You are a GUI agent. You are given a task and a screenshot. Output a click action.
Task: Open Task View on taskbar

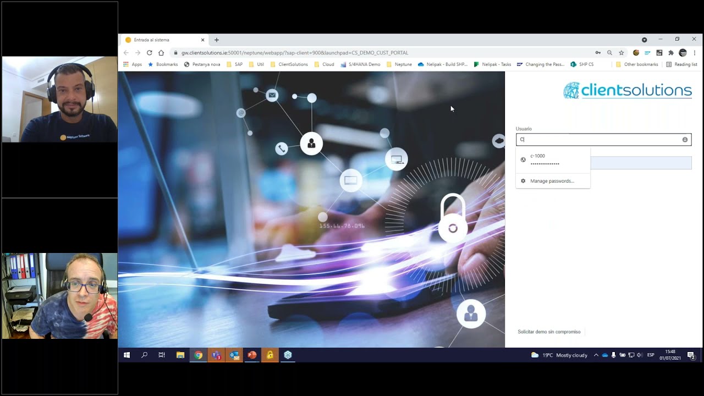coord(162,355)
